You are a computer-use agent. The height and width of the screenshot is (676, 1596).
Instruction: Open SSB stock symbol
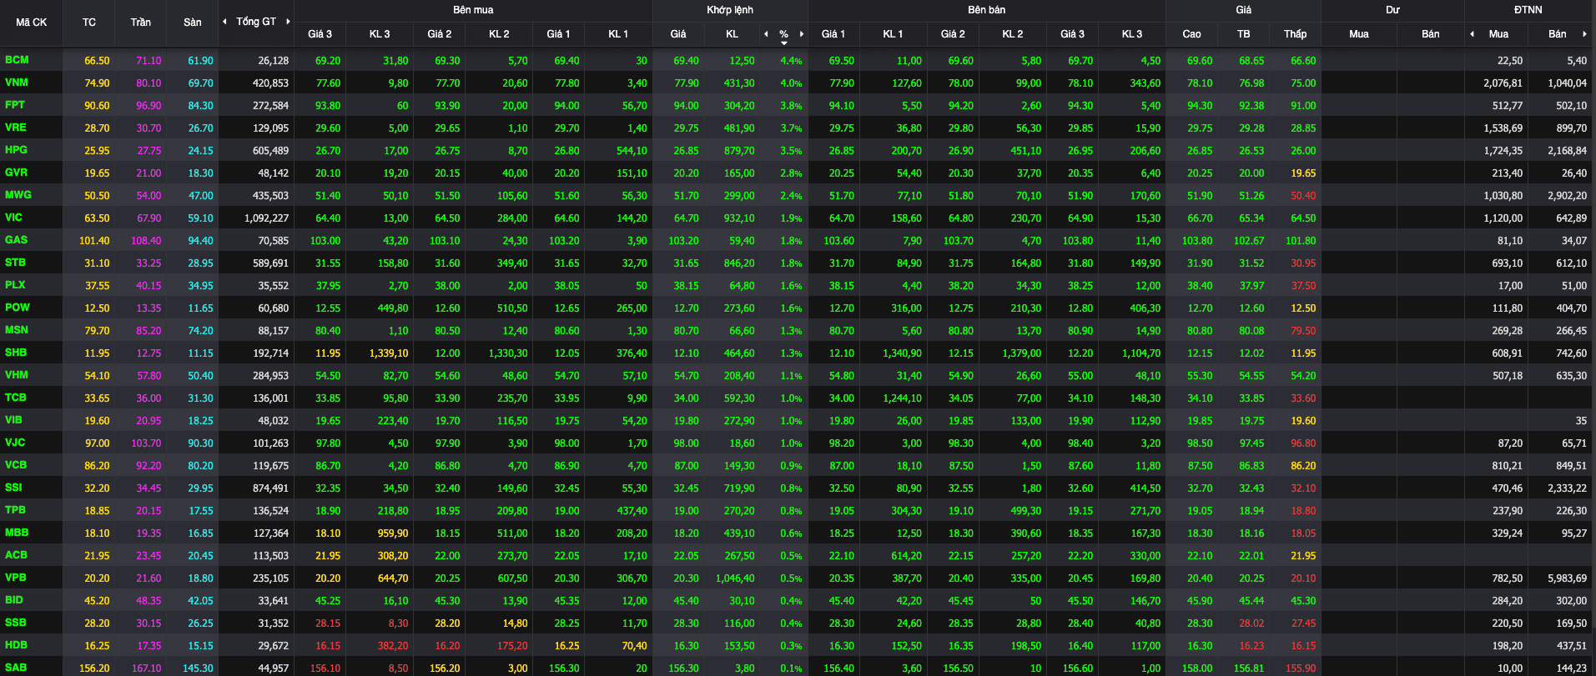(16, 623)
